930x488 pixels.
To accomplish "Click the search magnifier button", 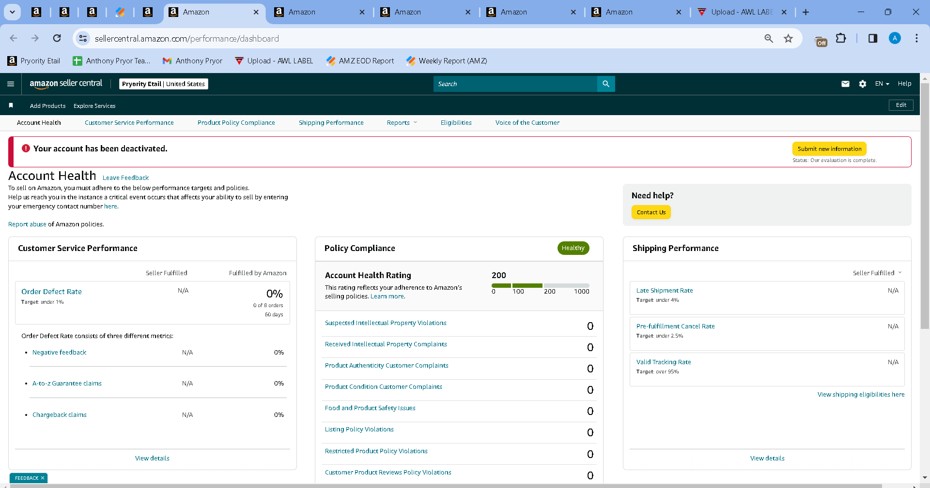I will (606, 84).
